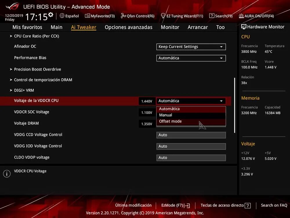
Task: Click the 12/20/2019 Friday date
Action: [x=14, y=18]
